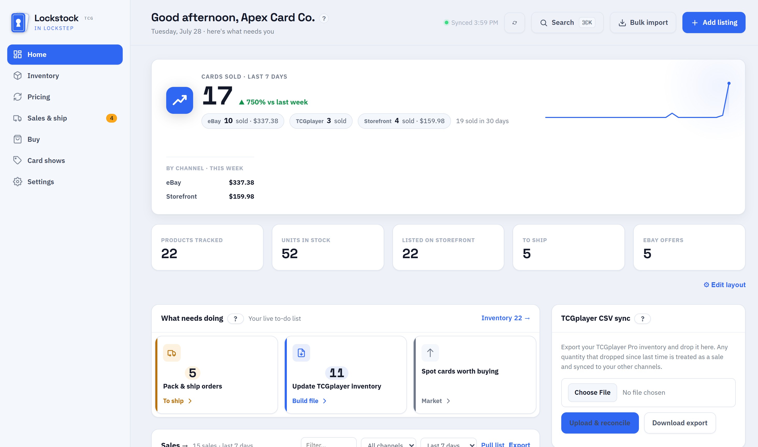The image size is (758, 447).
Task: Click the orange 4 badge on Sales & ship
Action: point(112,118)
